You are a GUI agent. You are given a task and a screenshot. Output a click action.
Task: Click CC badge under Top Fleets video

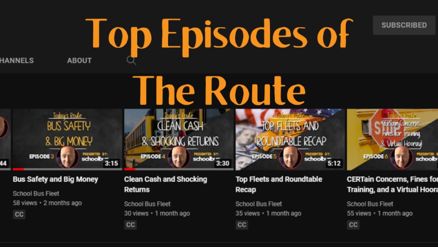click(242, 225)
